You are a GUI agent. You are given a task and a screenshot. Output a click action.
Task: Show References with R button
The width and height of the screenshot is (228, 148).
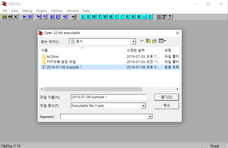tap(138, 17)
